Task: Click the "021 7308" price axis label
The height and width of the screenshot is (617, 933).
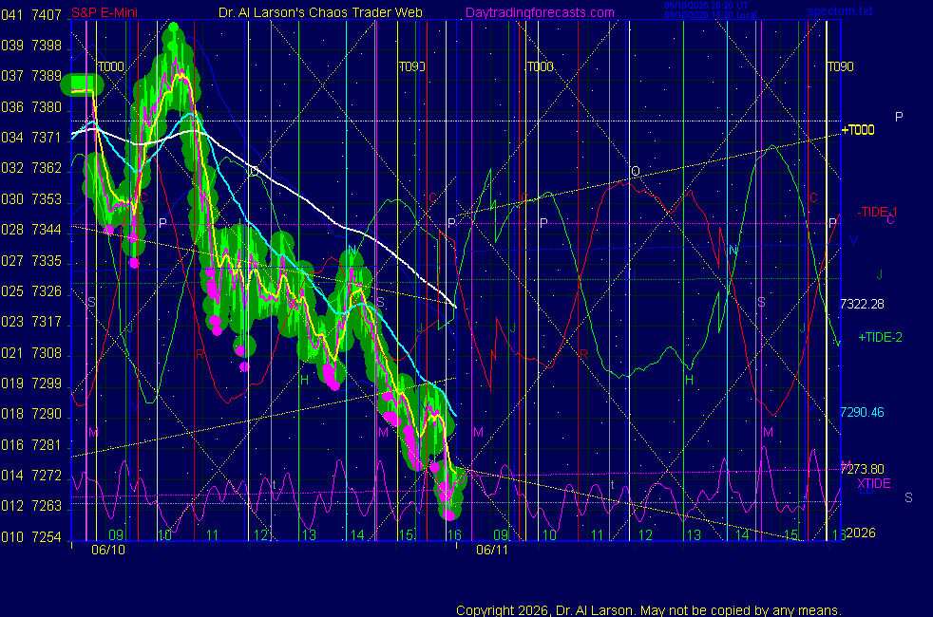Action: click(x=31, y=353)
